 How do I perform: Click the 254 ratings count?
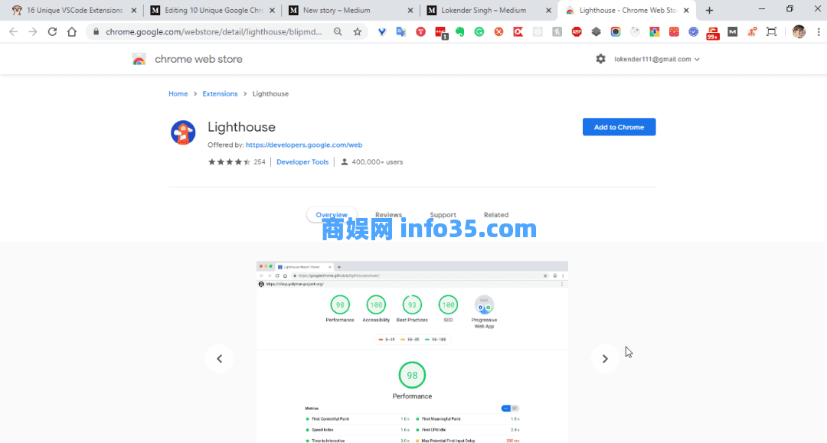click(260, 162)
